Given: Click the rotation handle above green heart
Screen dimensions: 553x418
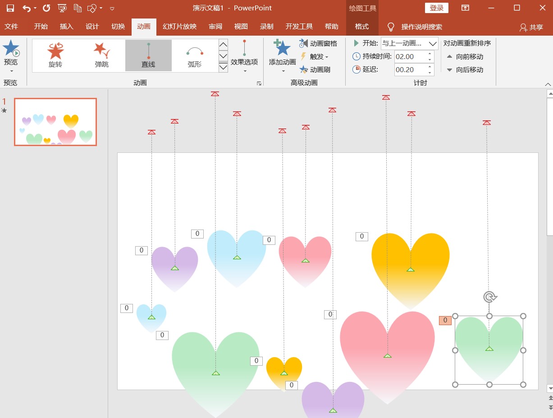Looking at the screenshot, I should pos(489,297).
